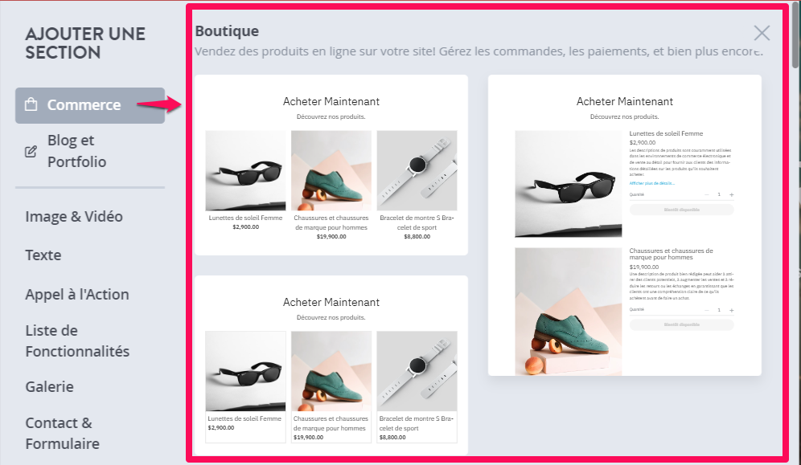The width and height of the screenshot is (801, 465).
Task: Increase quantity of Lunettes de soleil Femme
Action: pyautogui.click(x=732, y=195)
